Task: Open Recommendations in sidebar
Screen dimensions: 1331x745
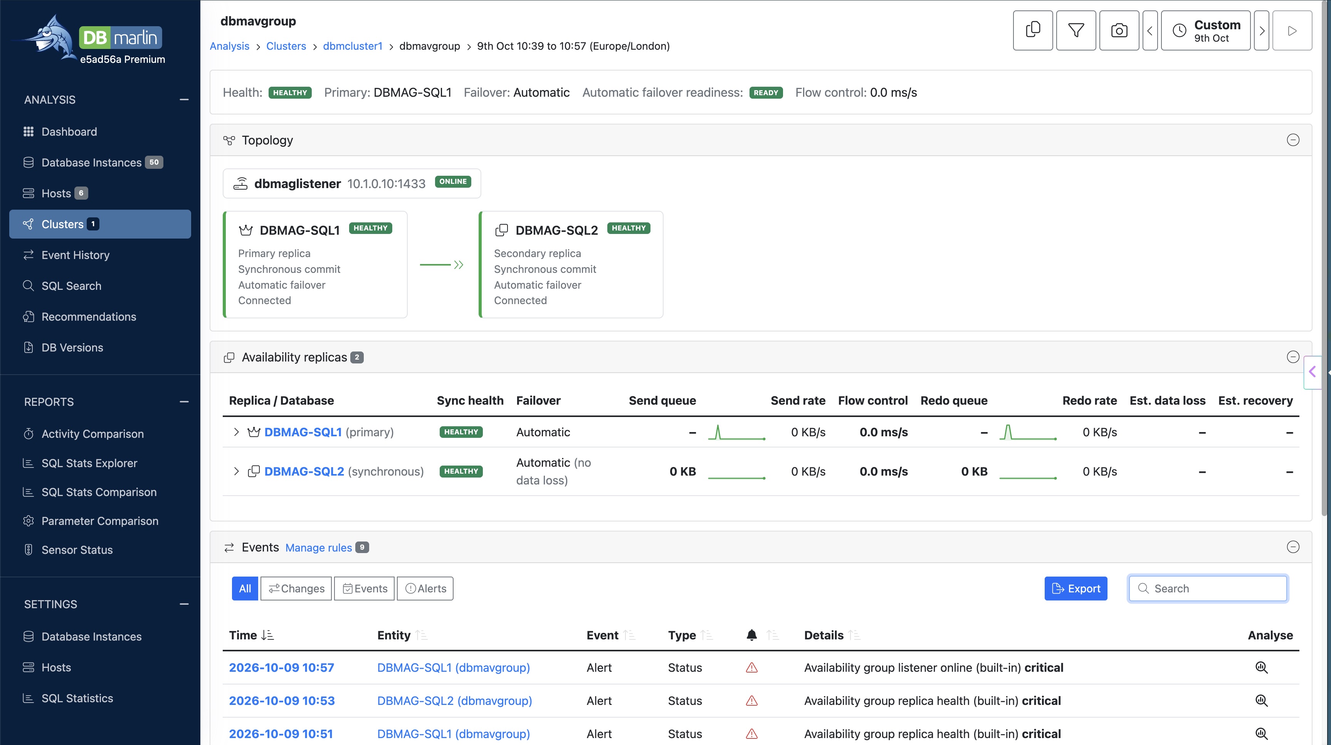Action: [x=100, y=317]
